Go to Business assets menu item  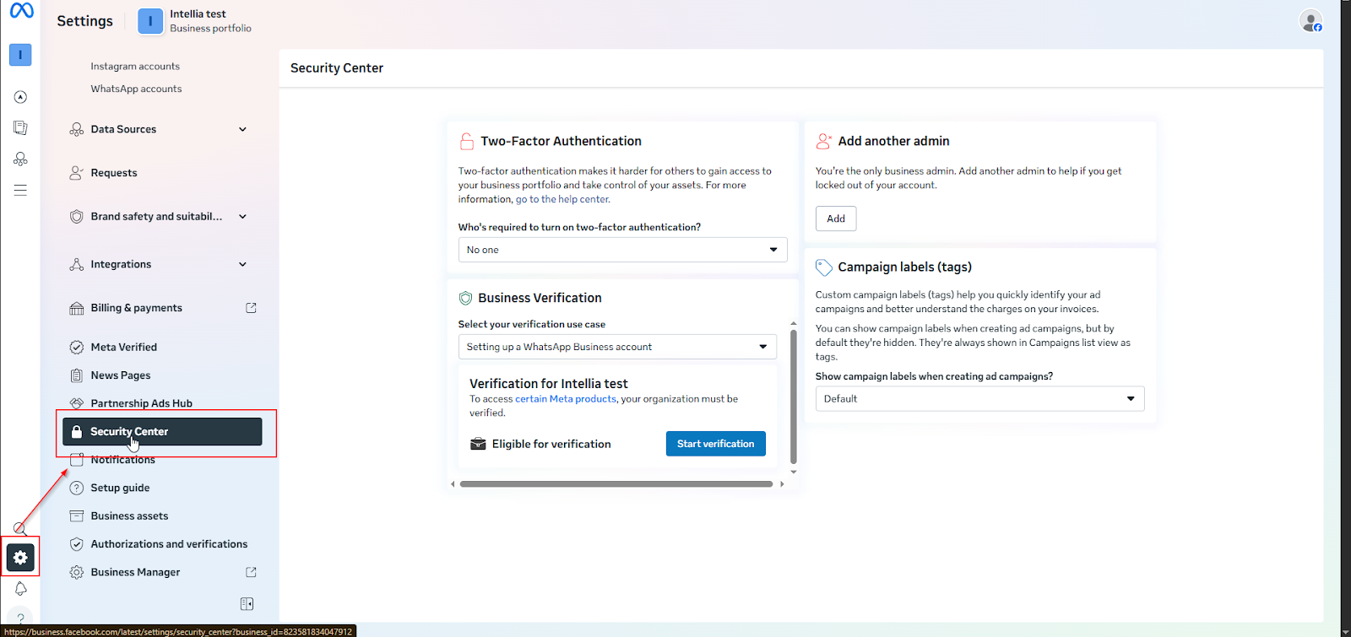click(129, 516)
